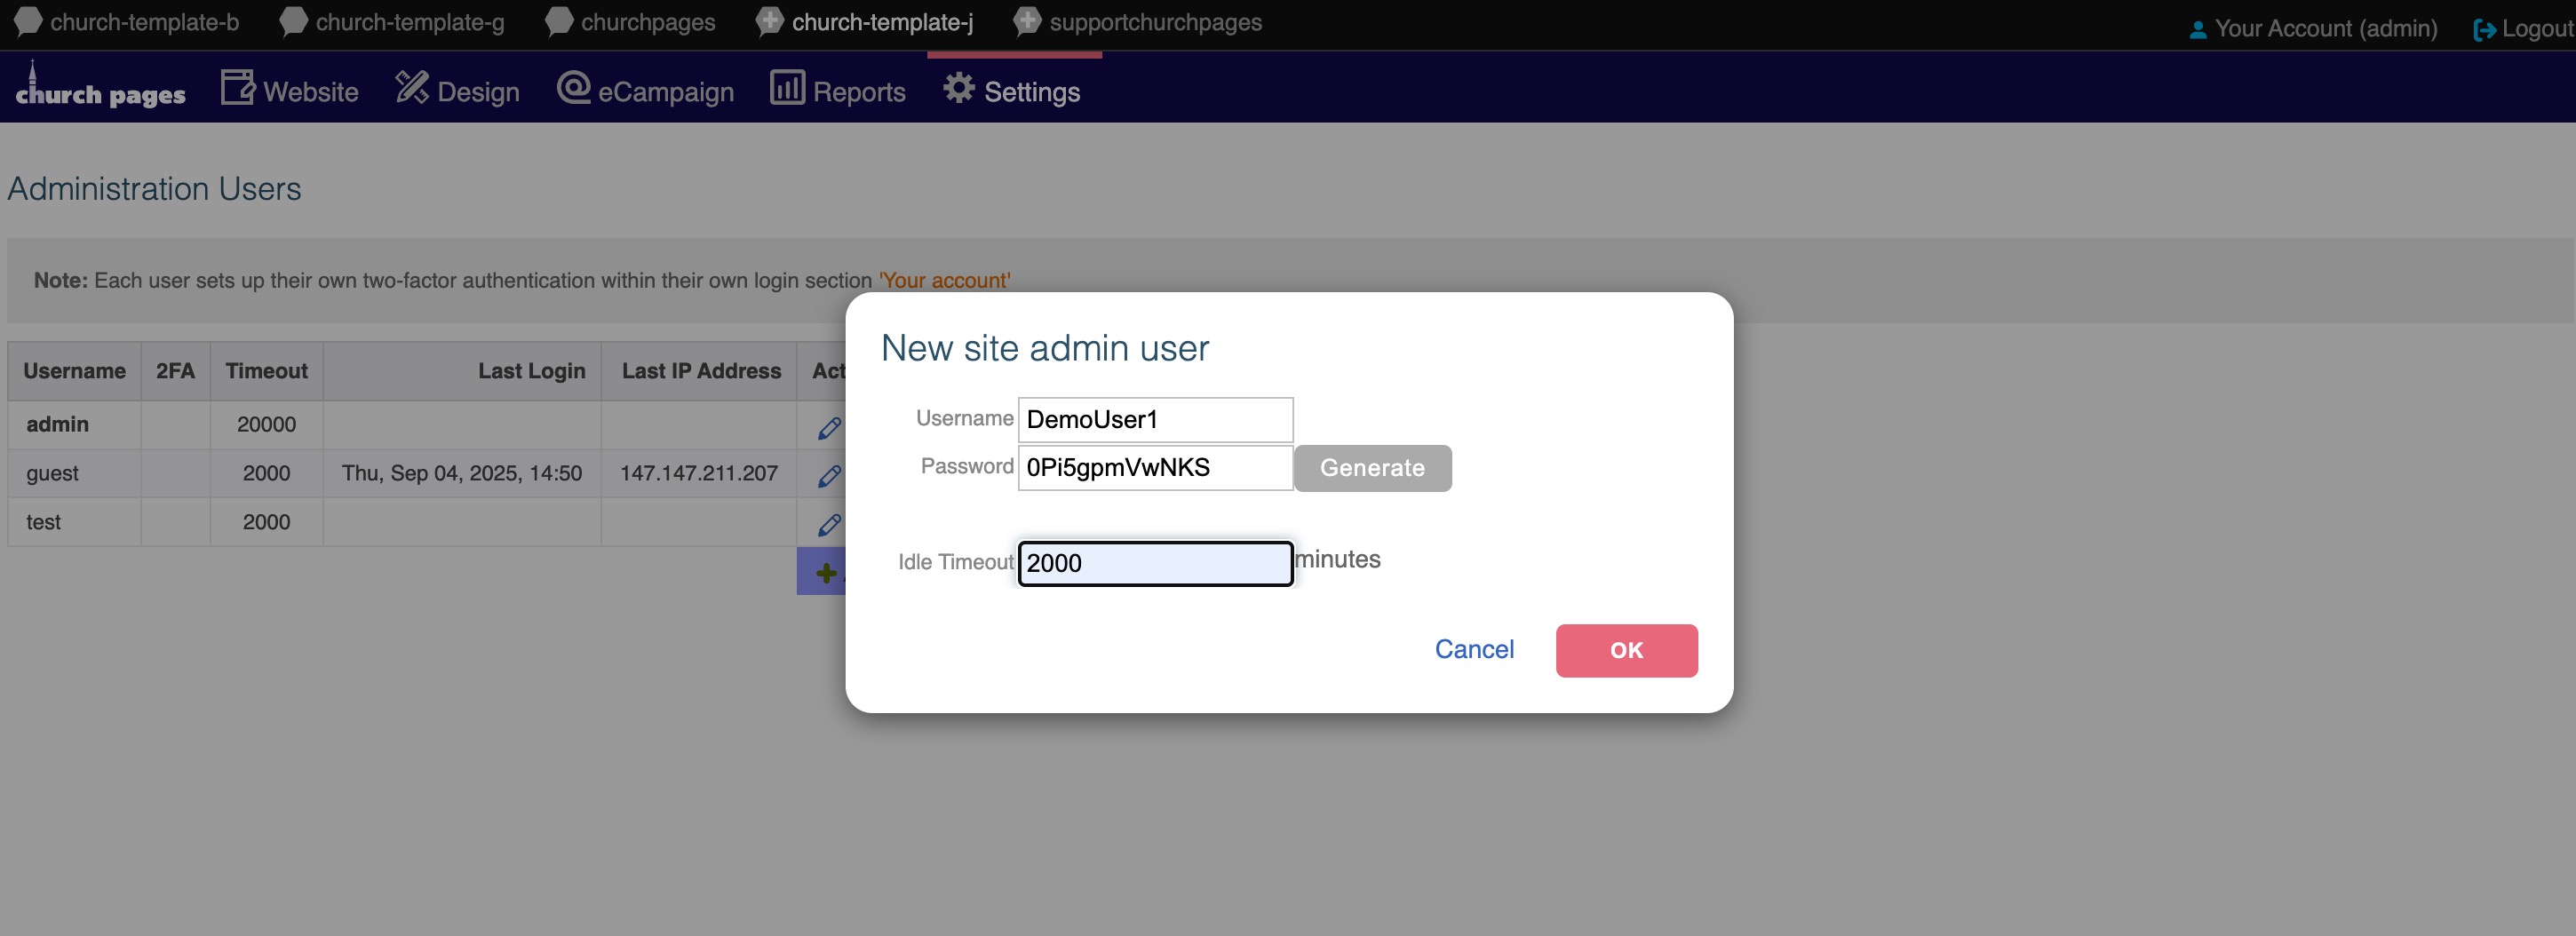The image size is (2576, 936).
Task: Switch to church-template-g site tab
Action: coord(392,22)
